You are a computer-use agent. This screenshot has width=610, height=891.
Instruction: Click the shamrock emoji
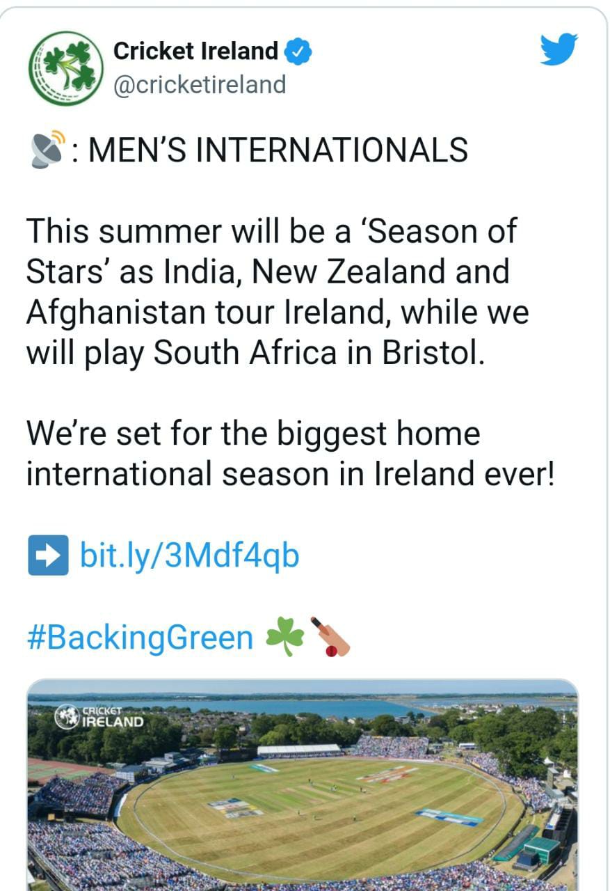(286, 637)
